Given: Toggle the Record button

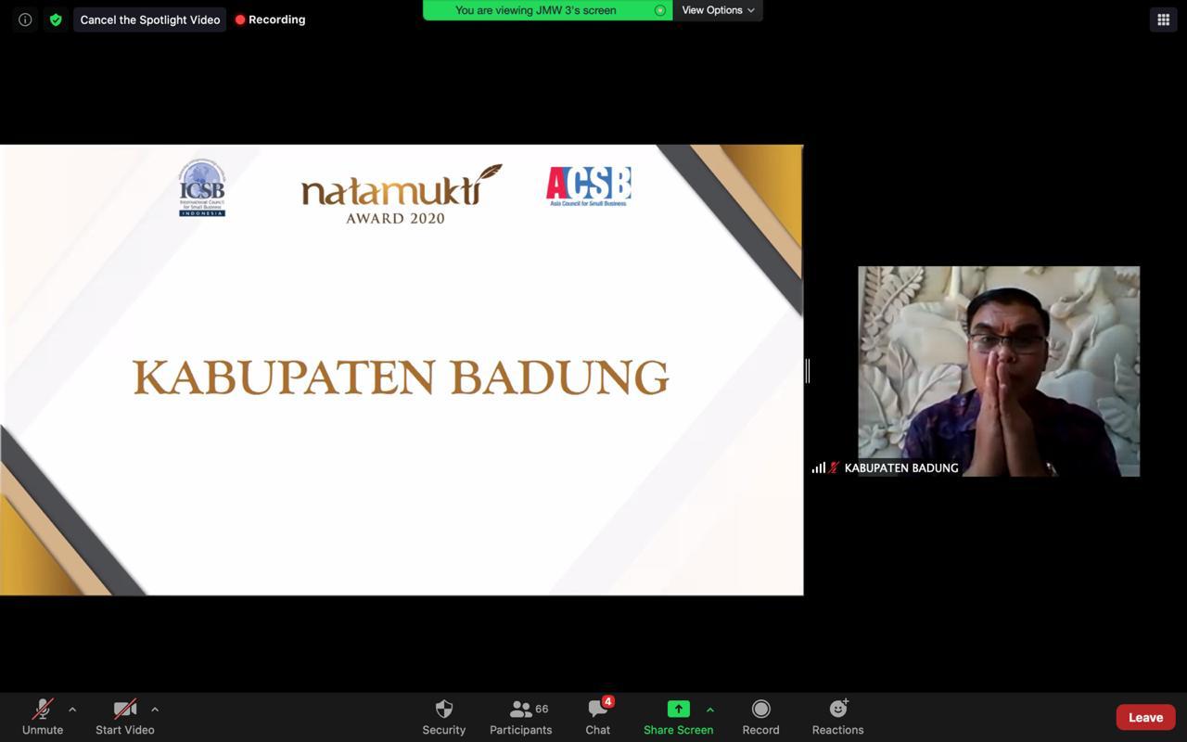Looking at the screenshot, I should tap(760, 717).
